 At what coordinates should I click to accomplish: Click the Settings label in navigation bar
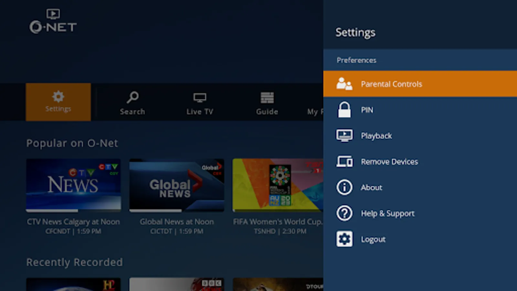click(x=58, y=109)
